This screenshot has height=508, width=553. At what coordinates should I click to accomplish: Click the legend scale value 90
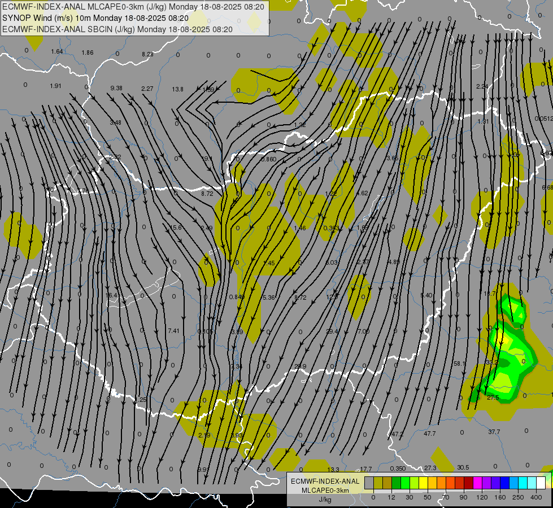point(463,497)
